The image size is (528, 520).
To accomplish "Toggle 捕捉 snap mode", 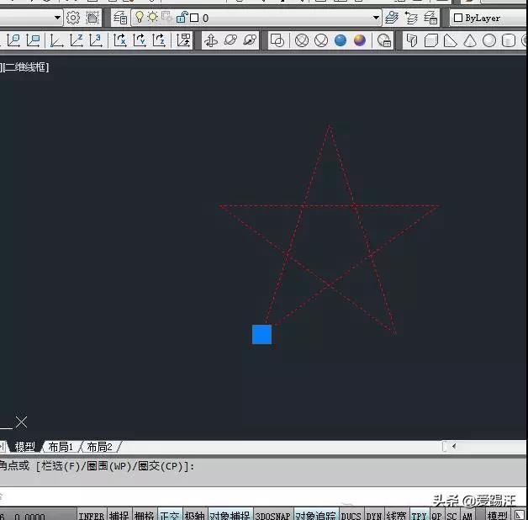I will tap(119, 516).
